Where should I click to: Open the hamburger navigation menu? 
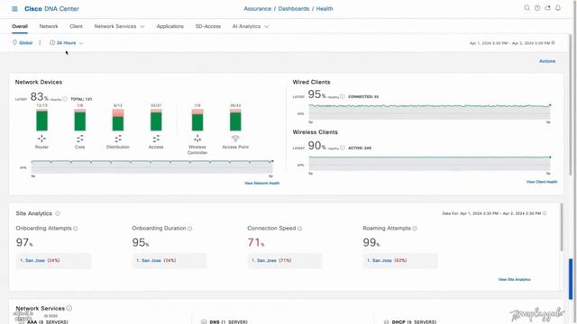click(x=14, y=9)
